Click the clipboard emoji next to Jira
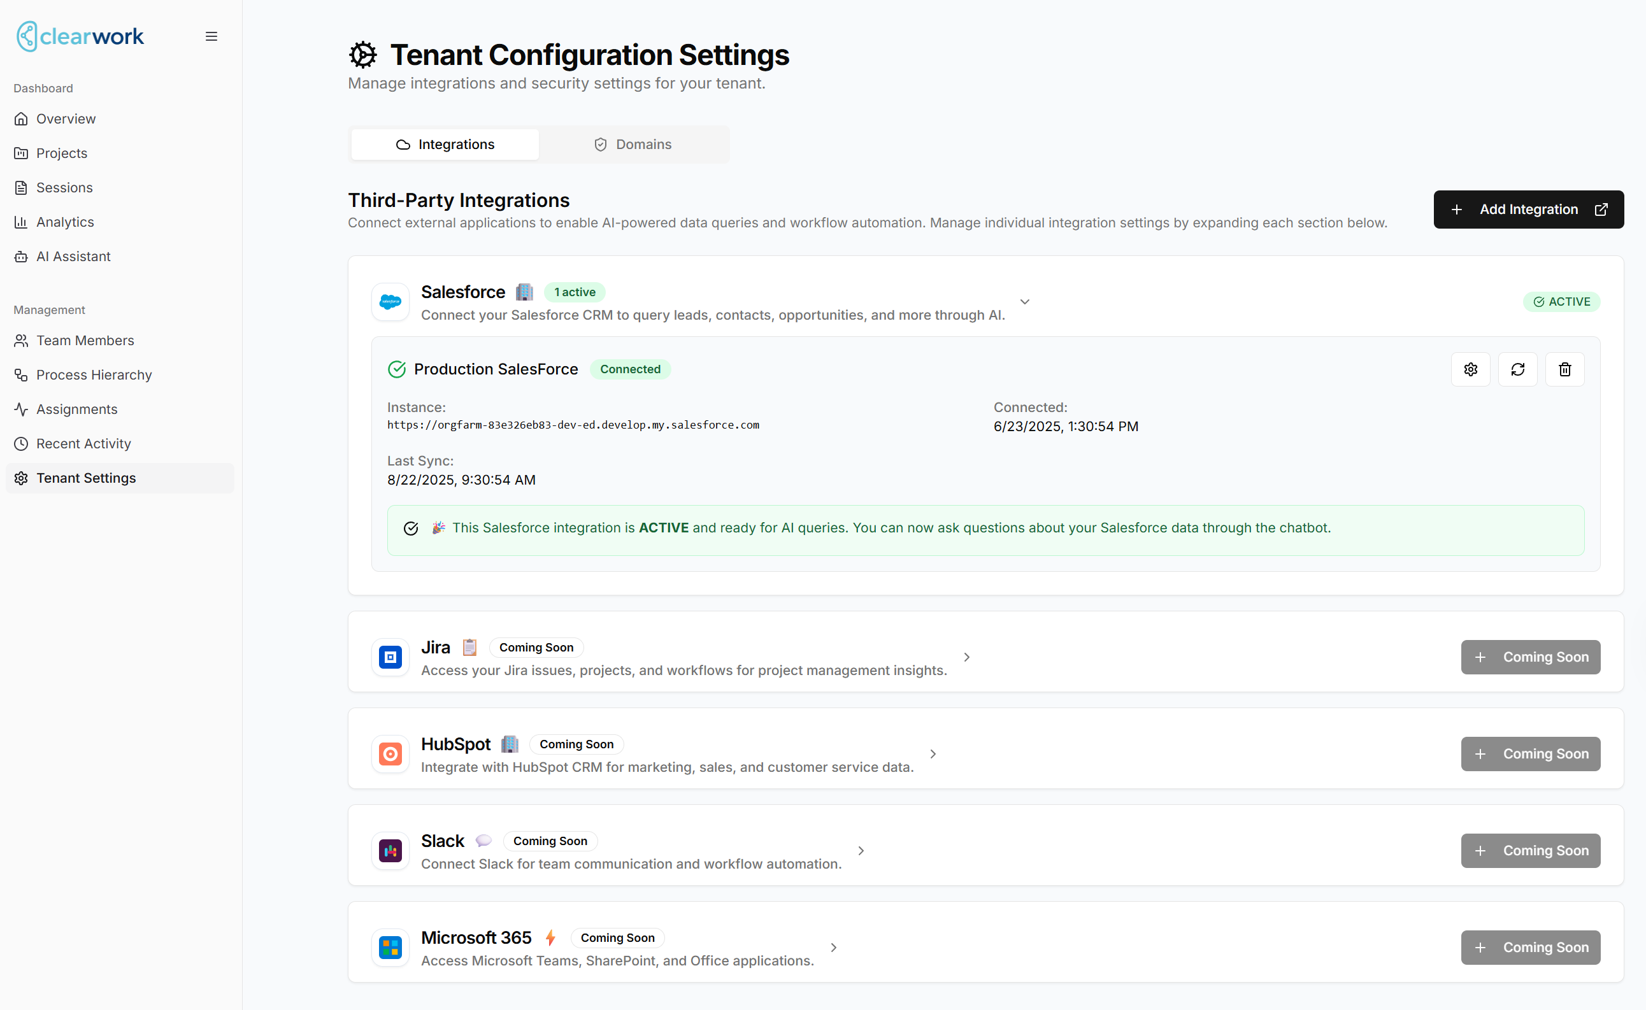This screenshot has height=1010, width=1646. pyautogui.click(x=469, y=647)
